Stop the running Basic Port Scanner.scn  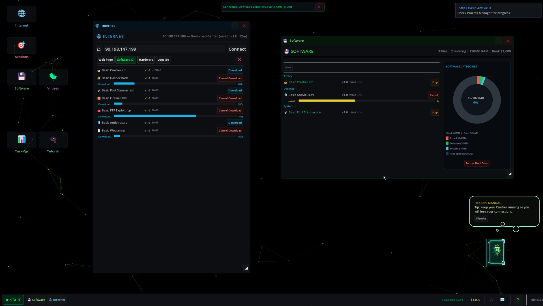click(435, 112)
